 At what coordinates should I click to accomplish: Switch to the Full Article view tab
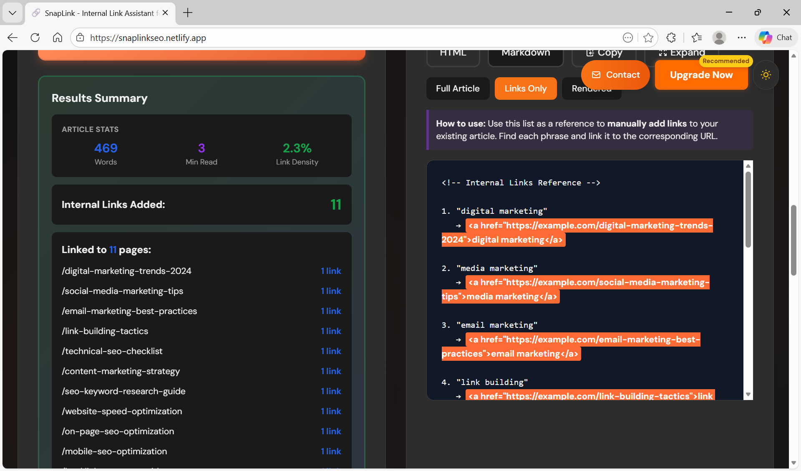tap(457, 89)
